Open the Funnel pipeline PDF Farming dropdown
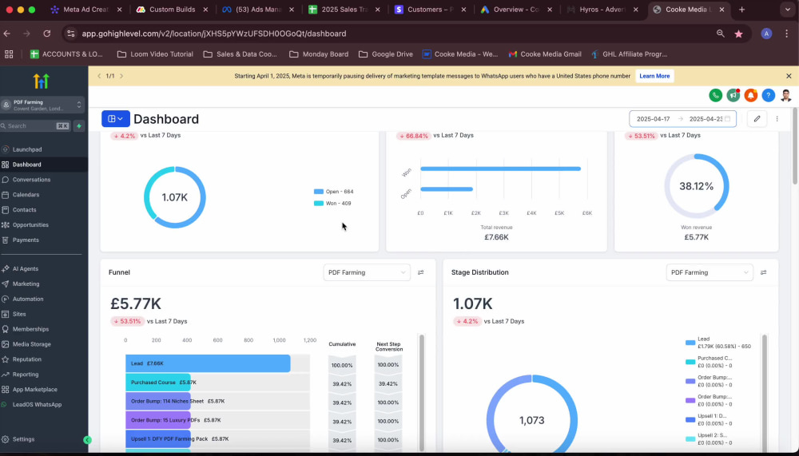This screenshot has height=456, width=799. [x=367, y=272]
